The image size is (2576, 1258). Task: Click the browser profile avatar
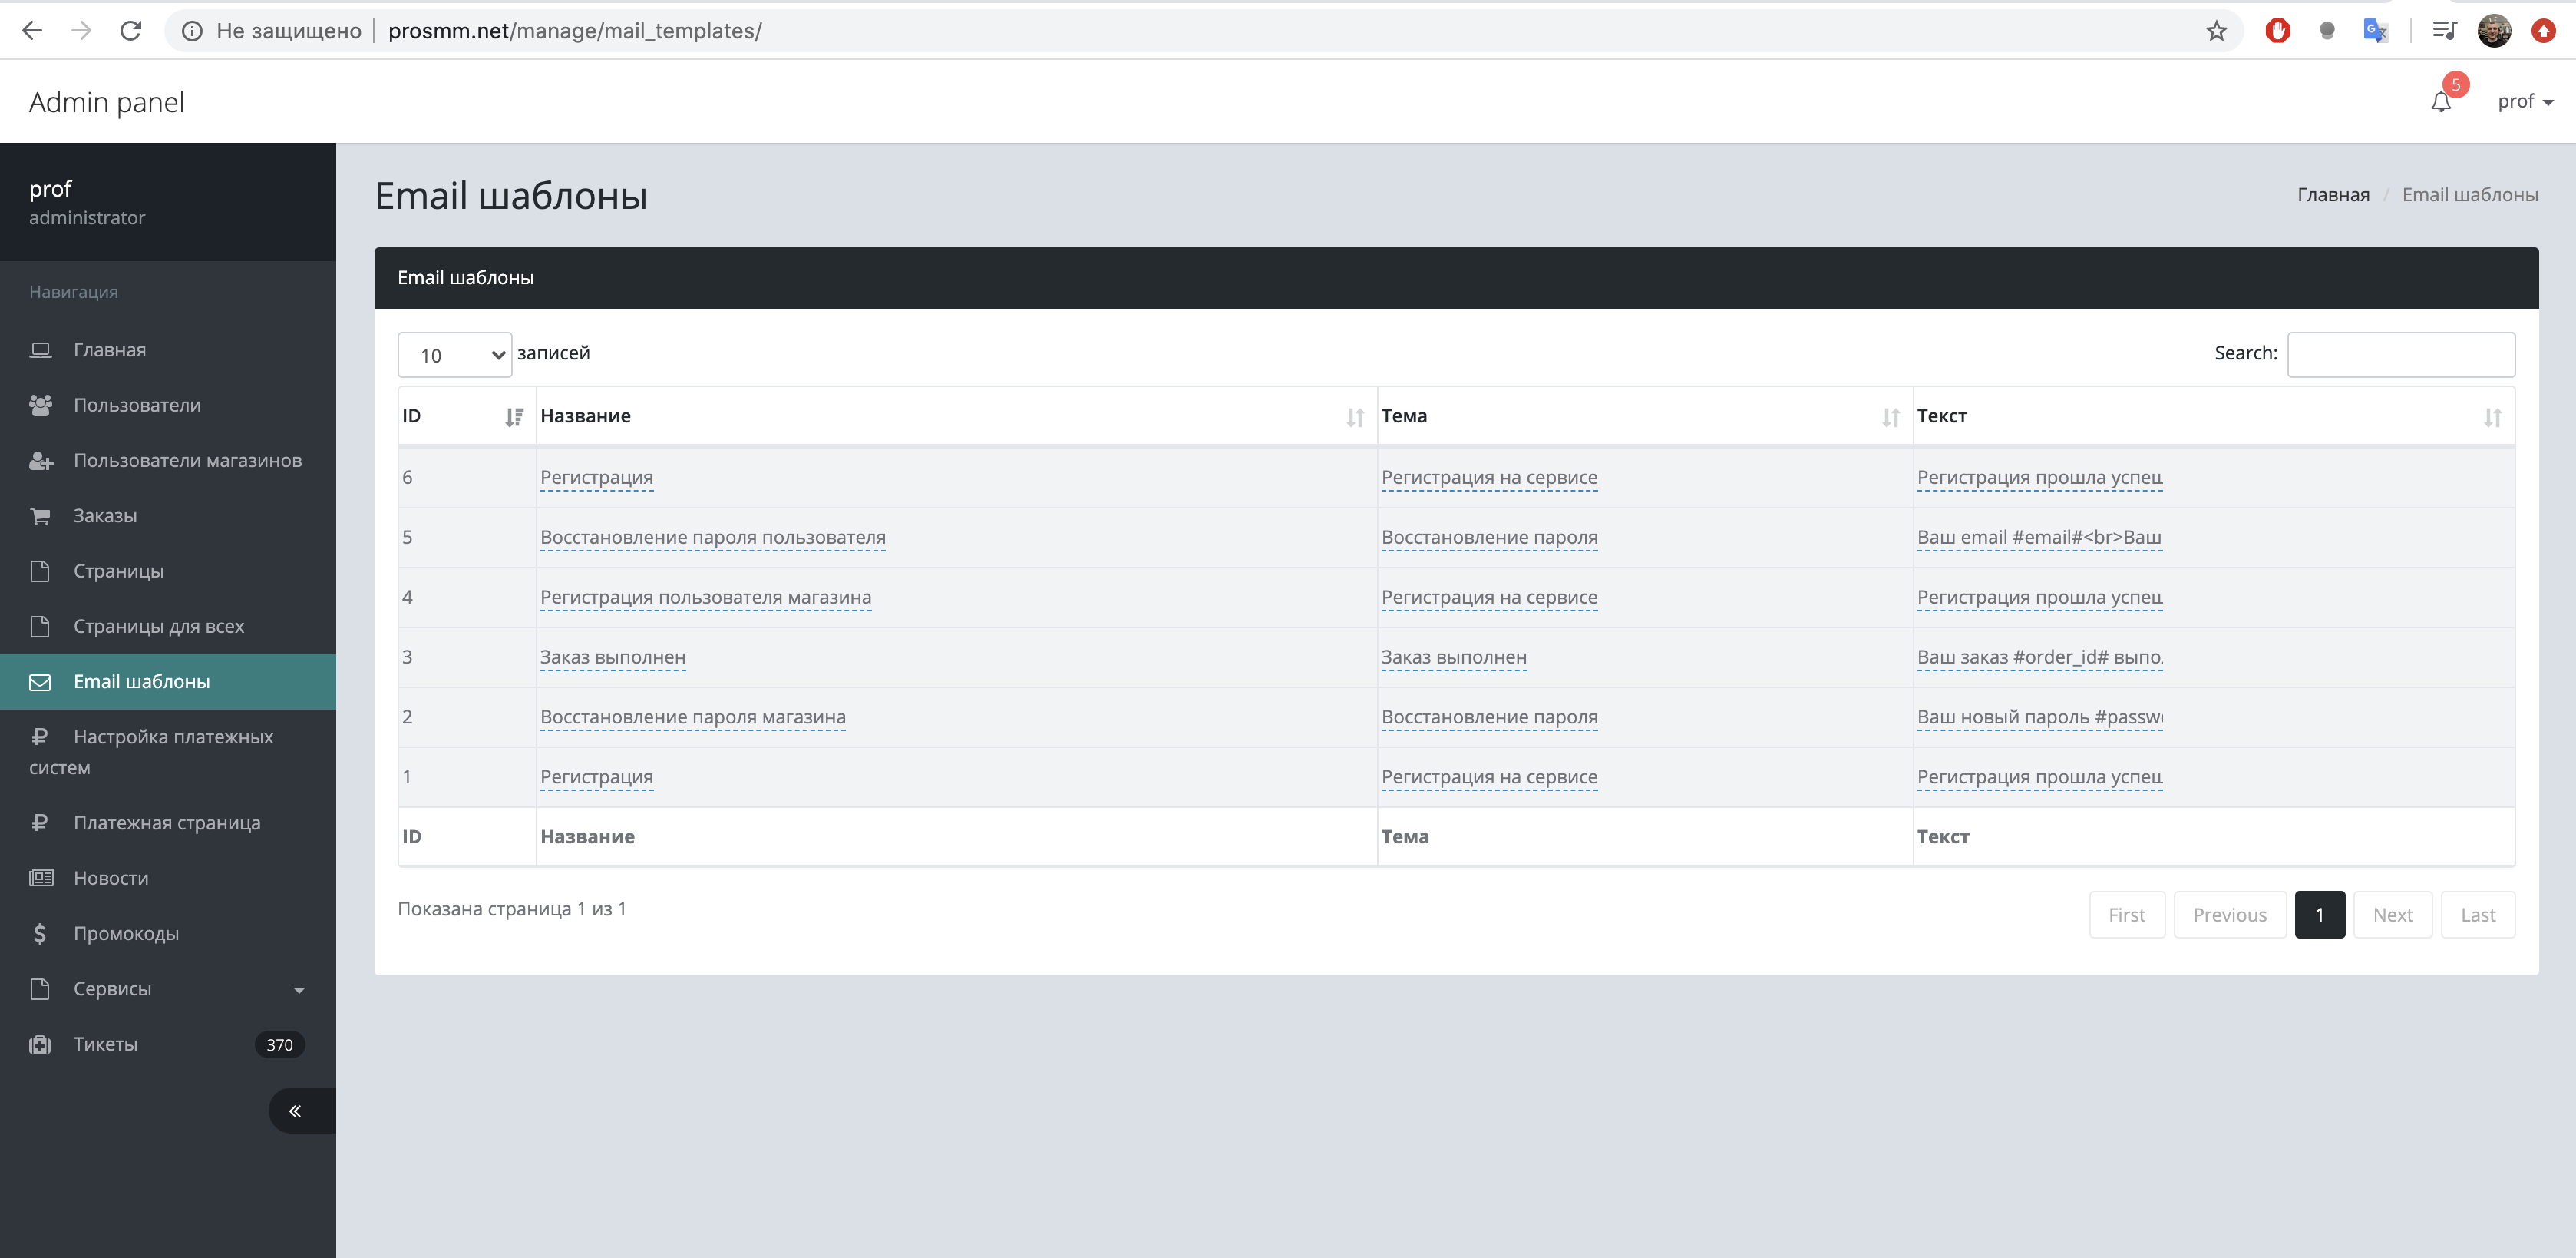tap(2494, 31)
